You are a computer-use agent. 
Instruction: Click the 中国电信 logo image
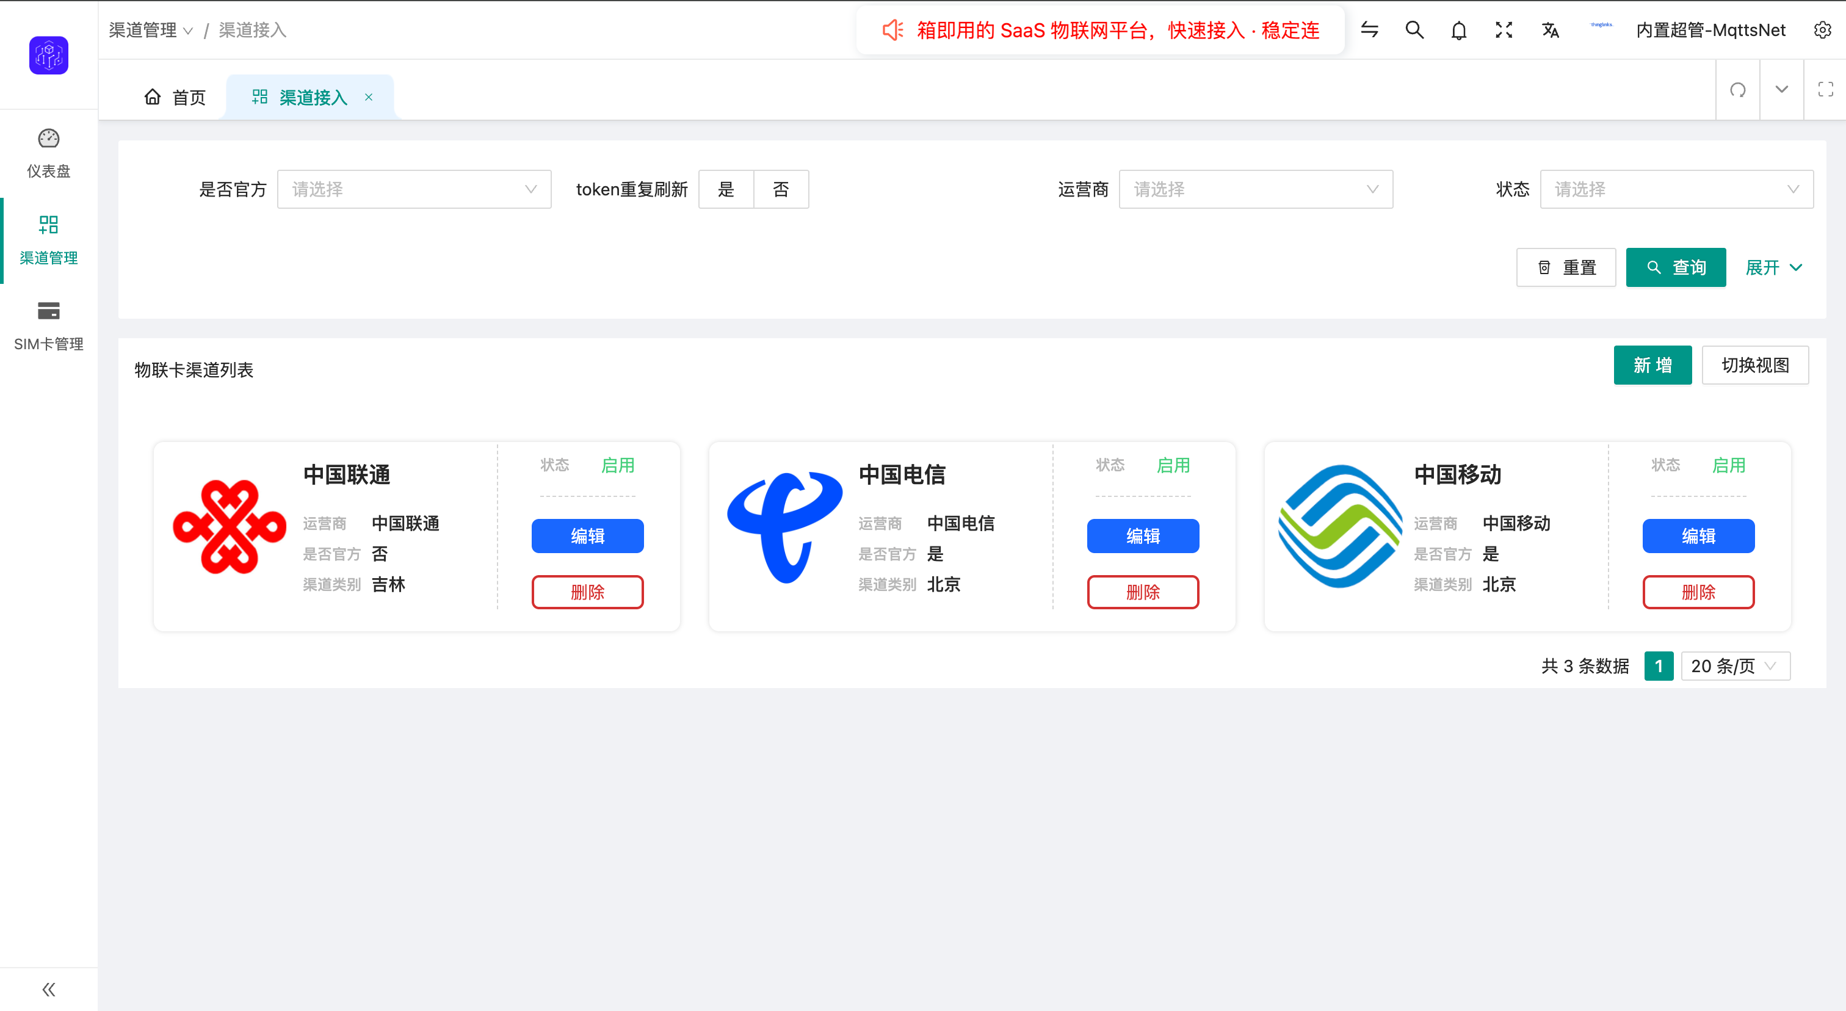click(x=784, y=527)
